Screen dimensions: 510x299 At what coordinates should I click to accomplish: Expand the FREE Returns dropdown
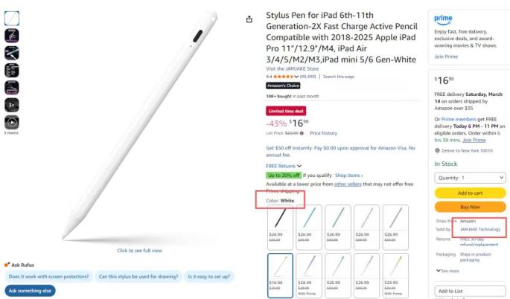point(284,166)
